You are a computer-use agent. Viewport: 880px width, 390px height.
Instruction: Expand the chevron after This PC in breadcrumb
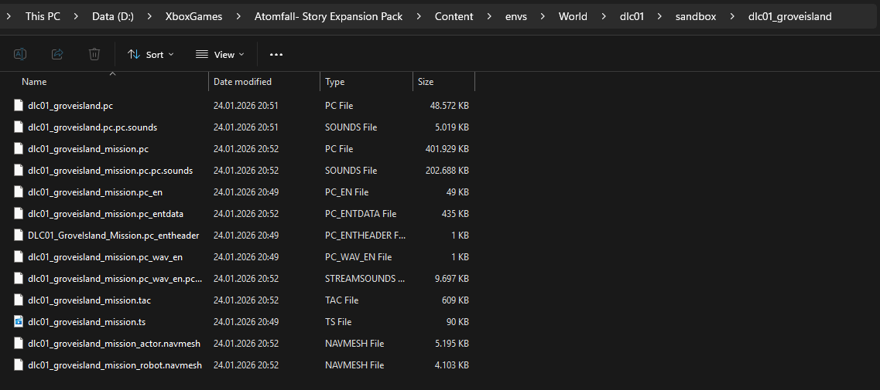76,16
